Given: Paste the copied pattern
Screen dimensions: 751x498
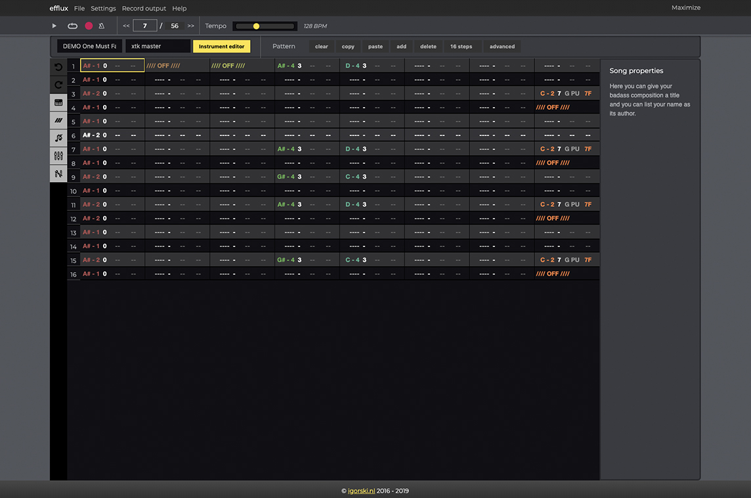Looking at the screenshot, I should pos(375,47).
